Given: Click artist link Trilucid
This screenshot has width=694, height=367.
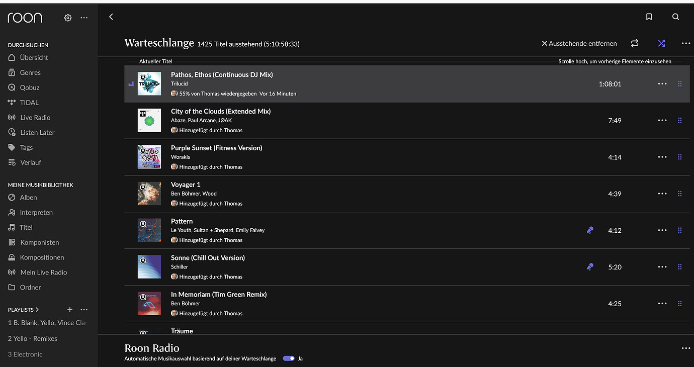Looking at the screenshot, I should (179, 84).
